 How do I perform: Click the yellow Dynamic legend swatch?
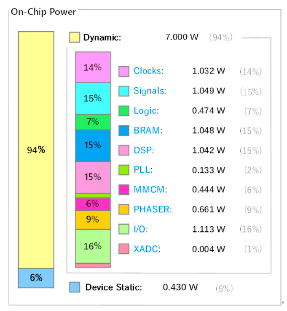tap(75, 37)
